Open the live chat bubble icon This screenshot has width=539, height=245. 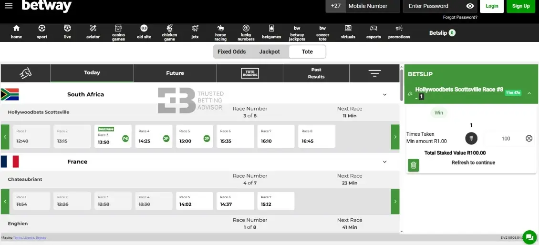[529, 237]
